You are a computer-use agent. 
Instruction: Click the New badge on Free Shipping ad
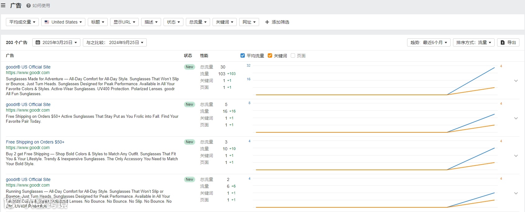point(189,142)
